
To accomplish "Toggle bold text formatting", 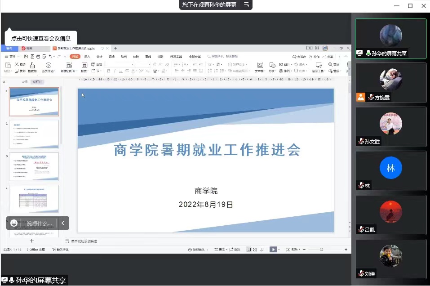I will point(108,71).
